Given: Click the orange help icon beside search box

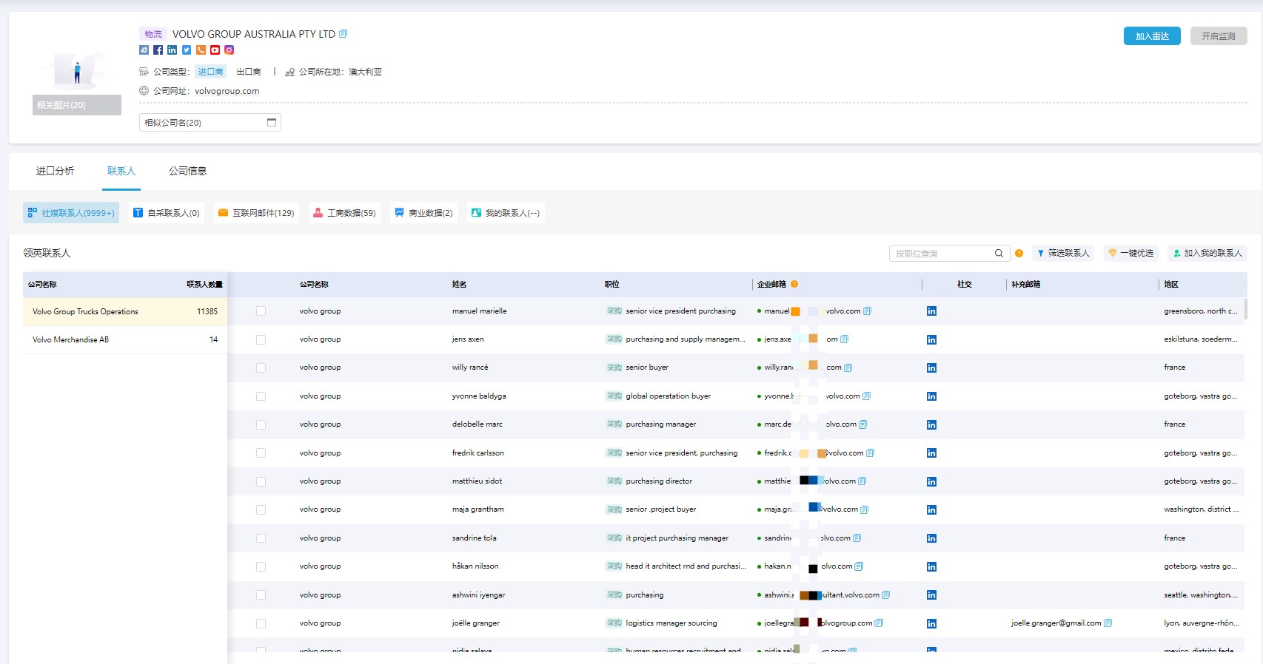Looking at the screenshot, I should pos(1019,254).
